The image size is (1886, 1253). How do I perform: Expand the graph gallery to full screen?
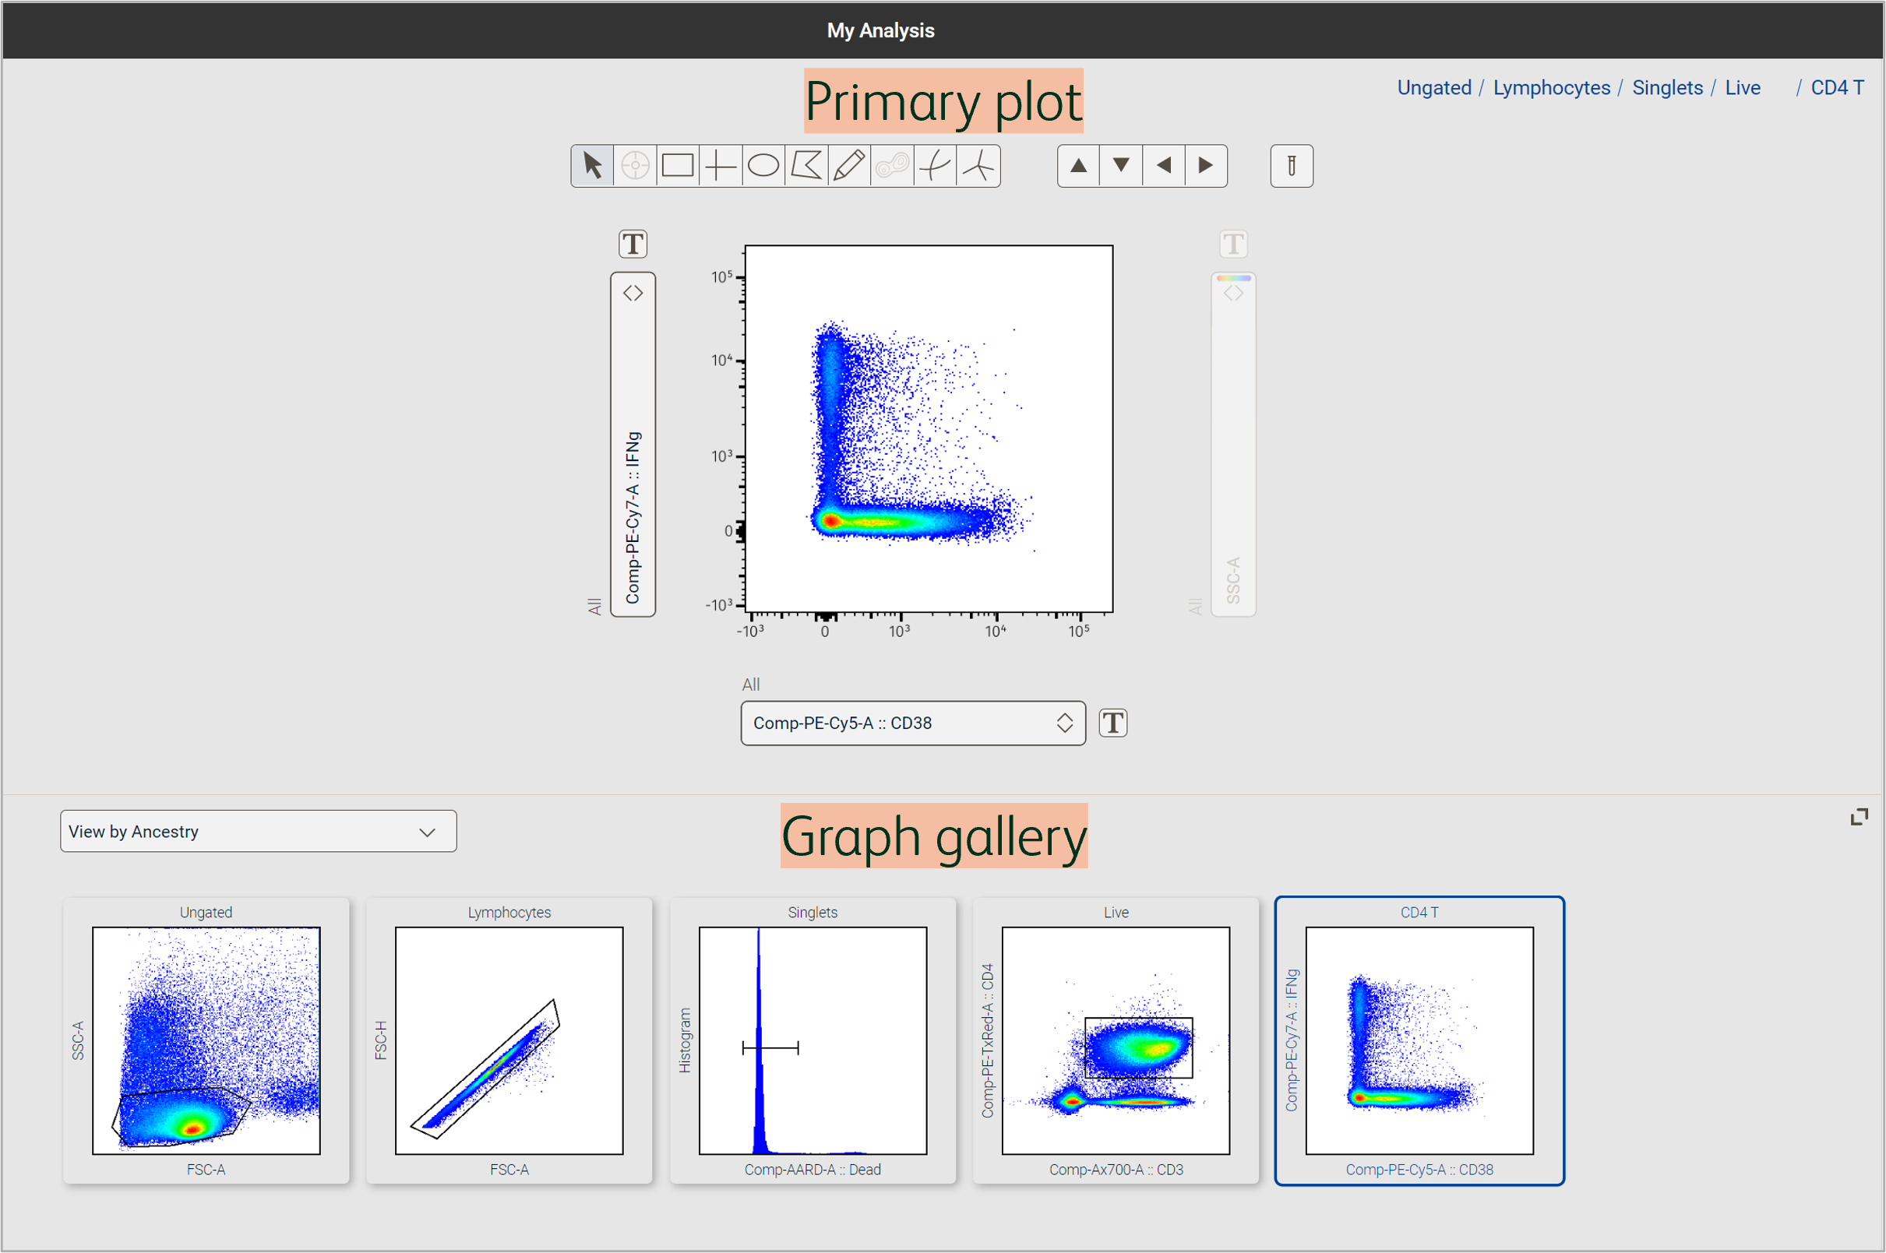point(1860,816)
